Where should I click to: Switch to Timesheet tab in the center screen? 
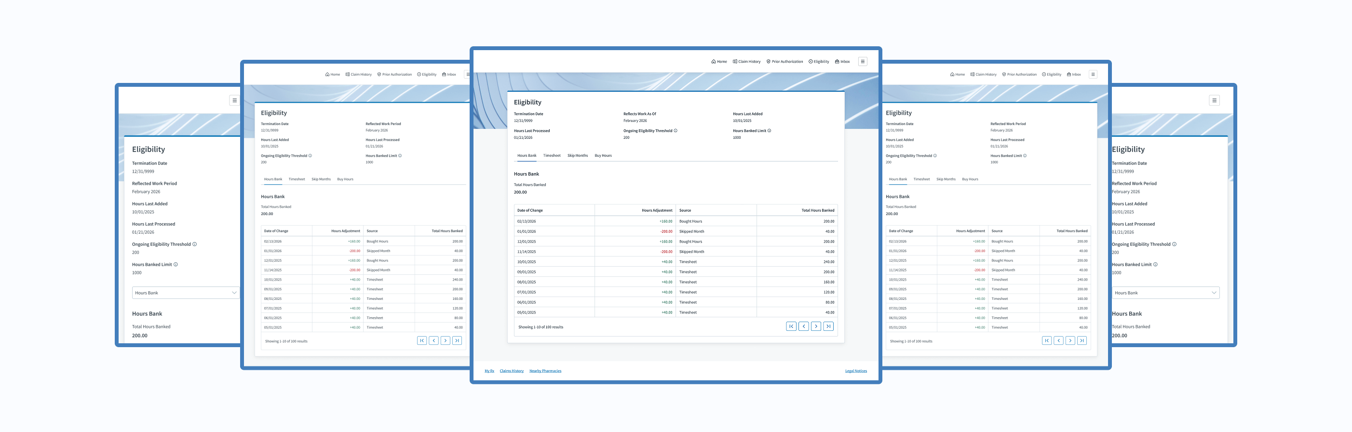tap(552, 156)
